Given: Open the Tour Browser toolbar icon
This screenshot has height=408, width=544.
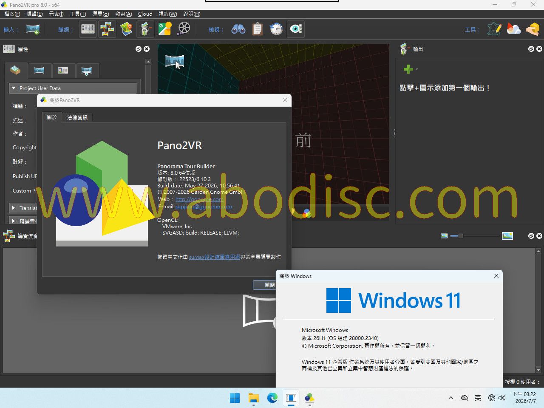Looking at the screenshot, I should point(107,29).
